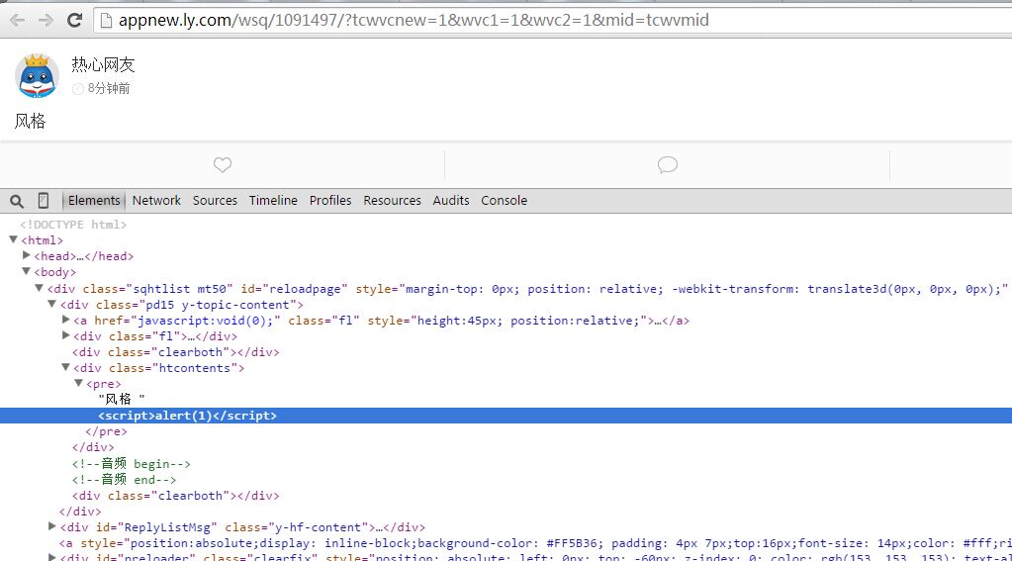Collapse the pd15 y-topic-content div
This screenshot has width=1012, height=561.
click(51, 304)
